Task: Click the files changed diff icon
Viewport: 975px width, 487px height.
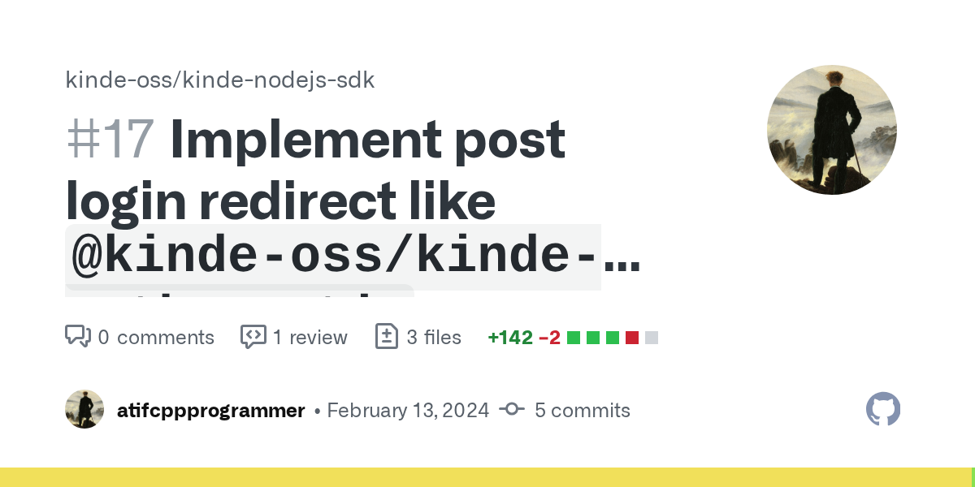Action: (387, 337)
